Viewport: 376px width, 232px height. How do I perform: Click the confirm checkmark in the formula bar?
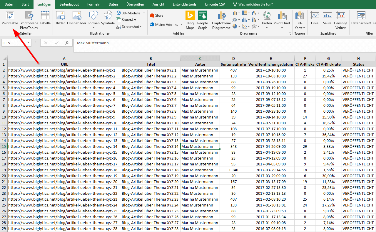pyautogui.click(x=56, y=43)
